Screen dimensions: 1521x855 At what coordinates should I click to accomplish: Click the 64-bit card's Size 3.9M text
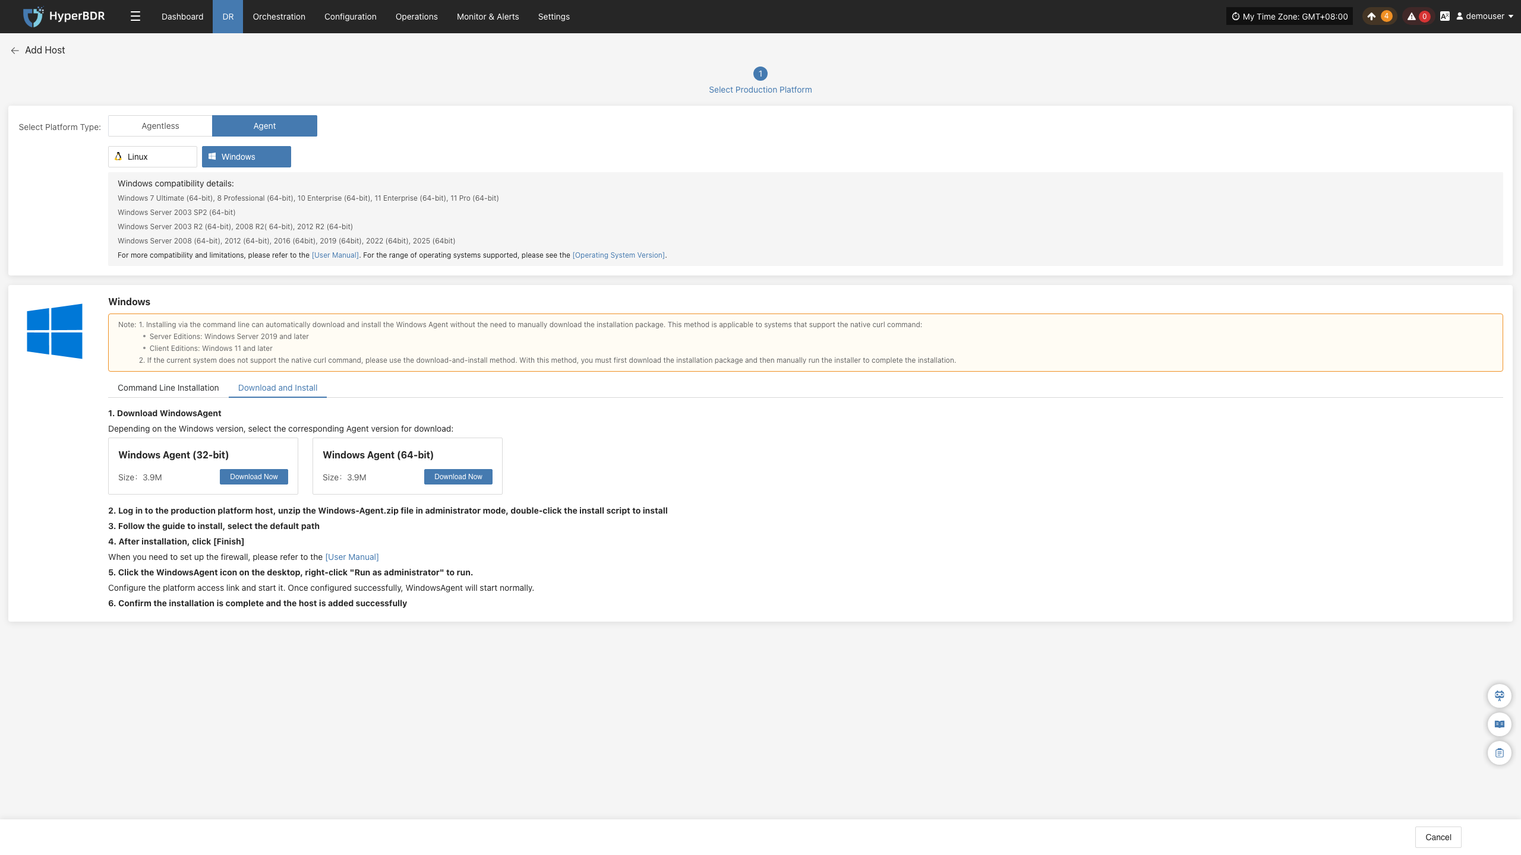pos(345,477)
